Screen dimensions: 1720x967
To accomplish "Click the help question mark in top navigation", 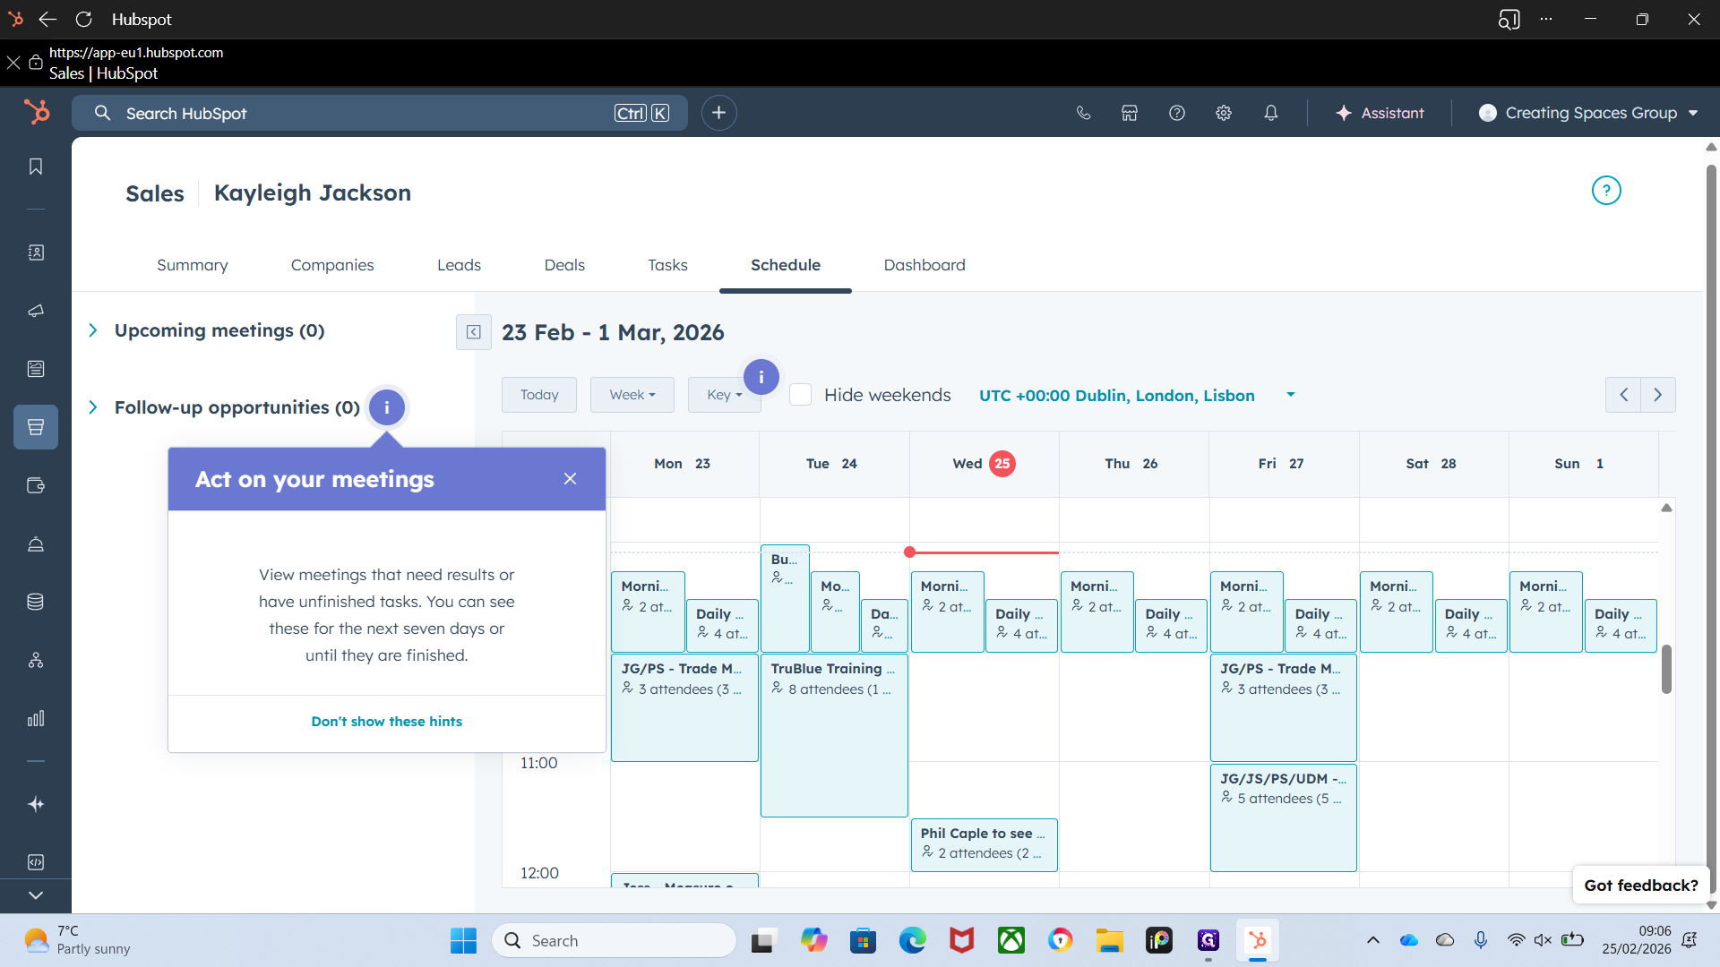I will tap(1177, 113).
